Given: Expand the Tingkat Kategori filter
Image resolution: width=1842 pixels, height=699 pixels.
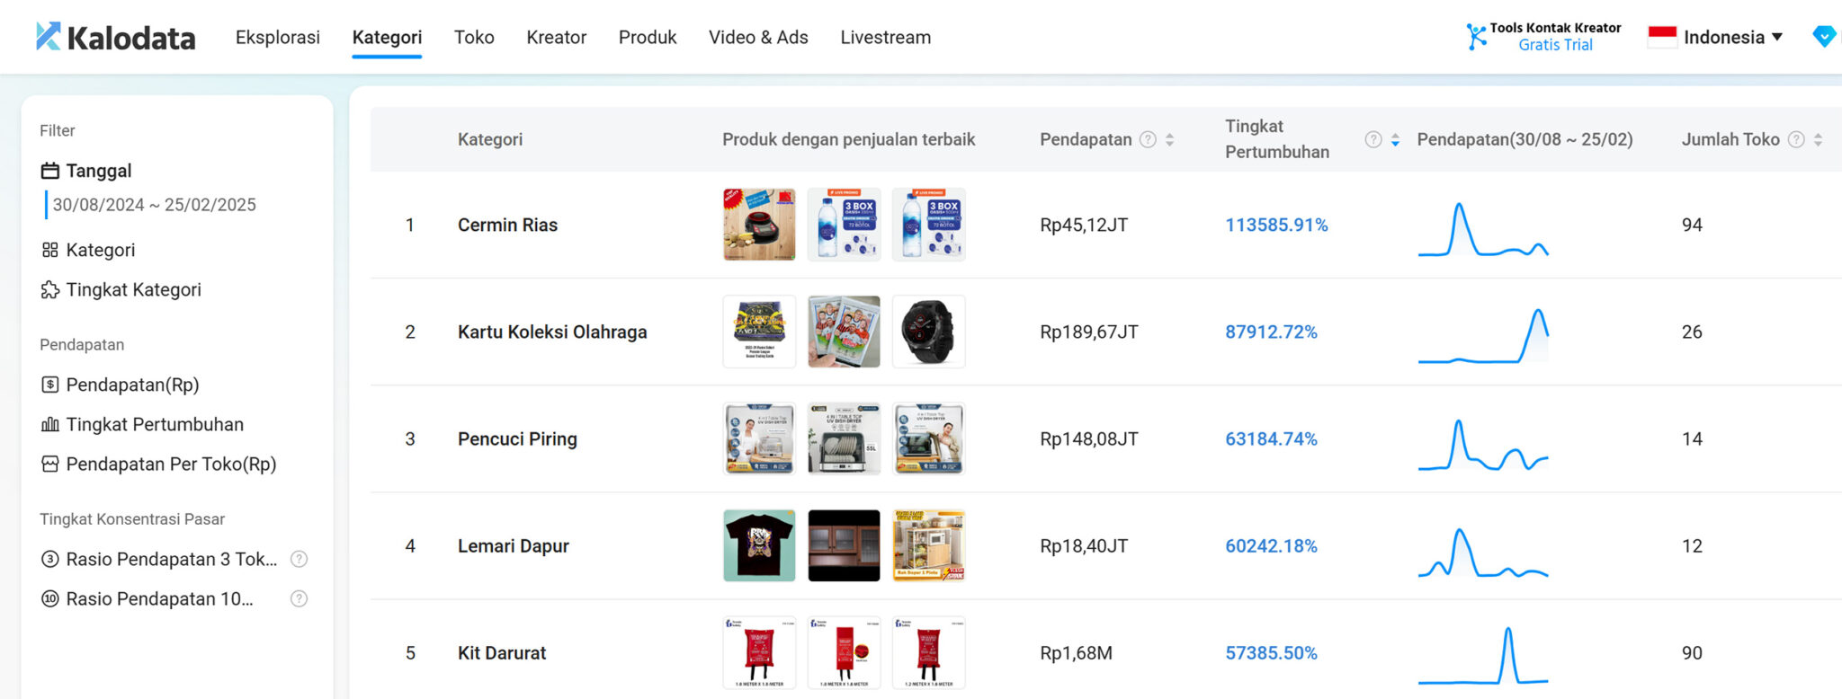Looking at the screenshot, I should pos(133,289).
